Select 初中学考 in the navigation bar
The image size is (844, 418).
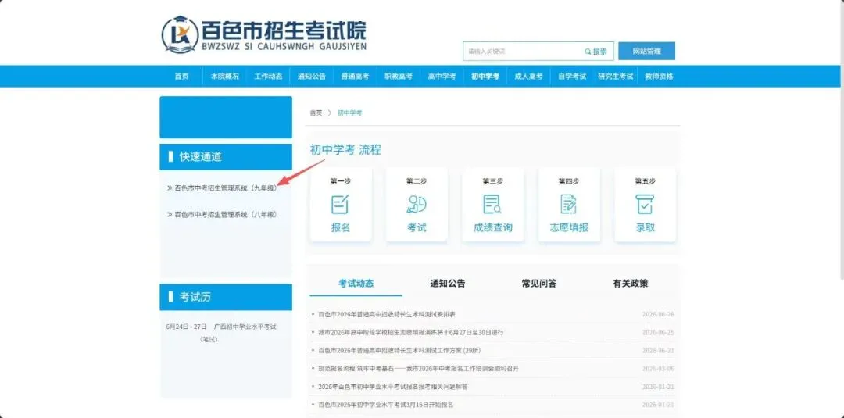(485, 77)
